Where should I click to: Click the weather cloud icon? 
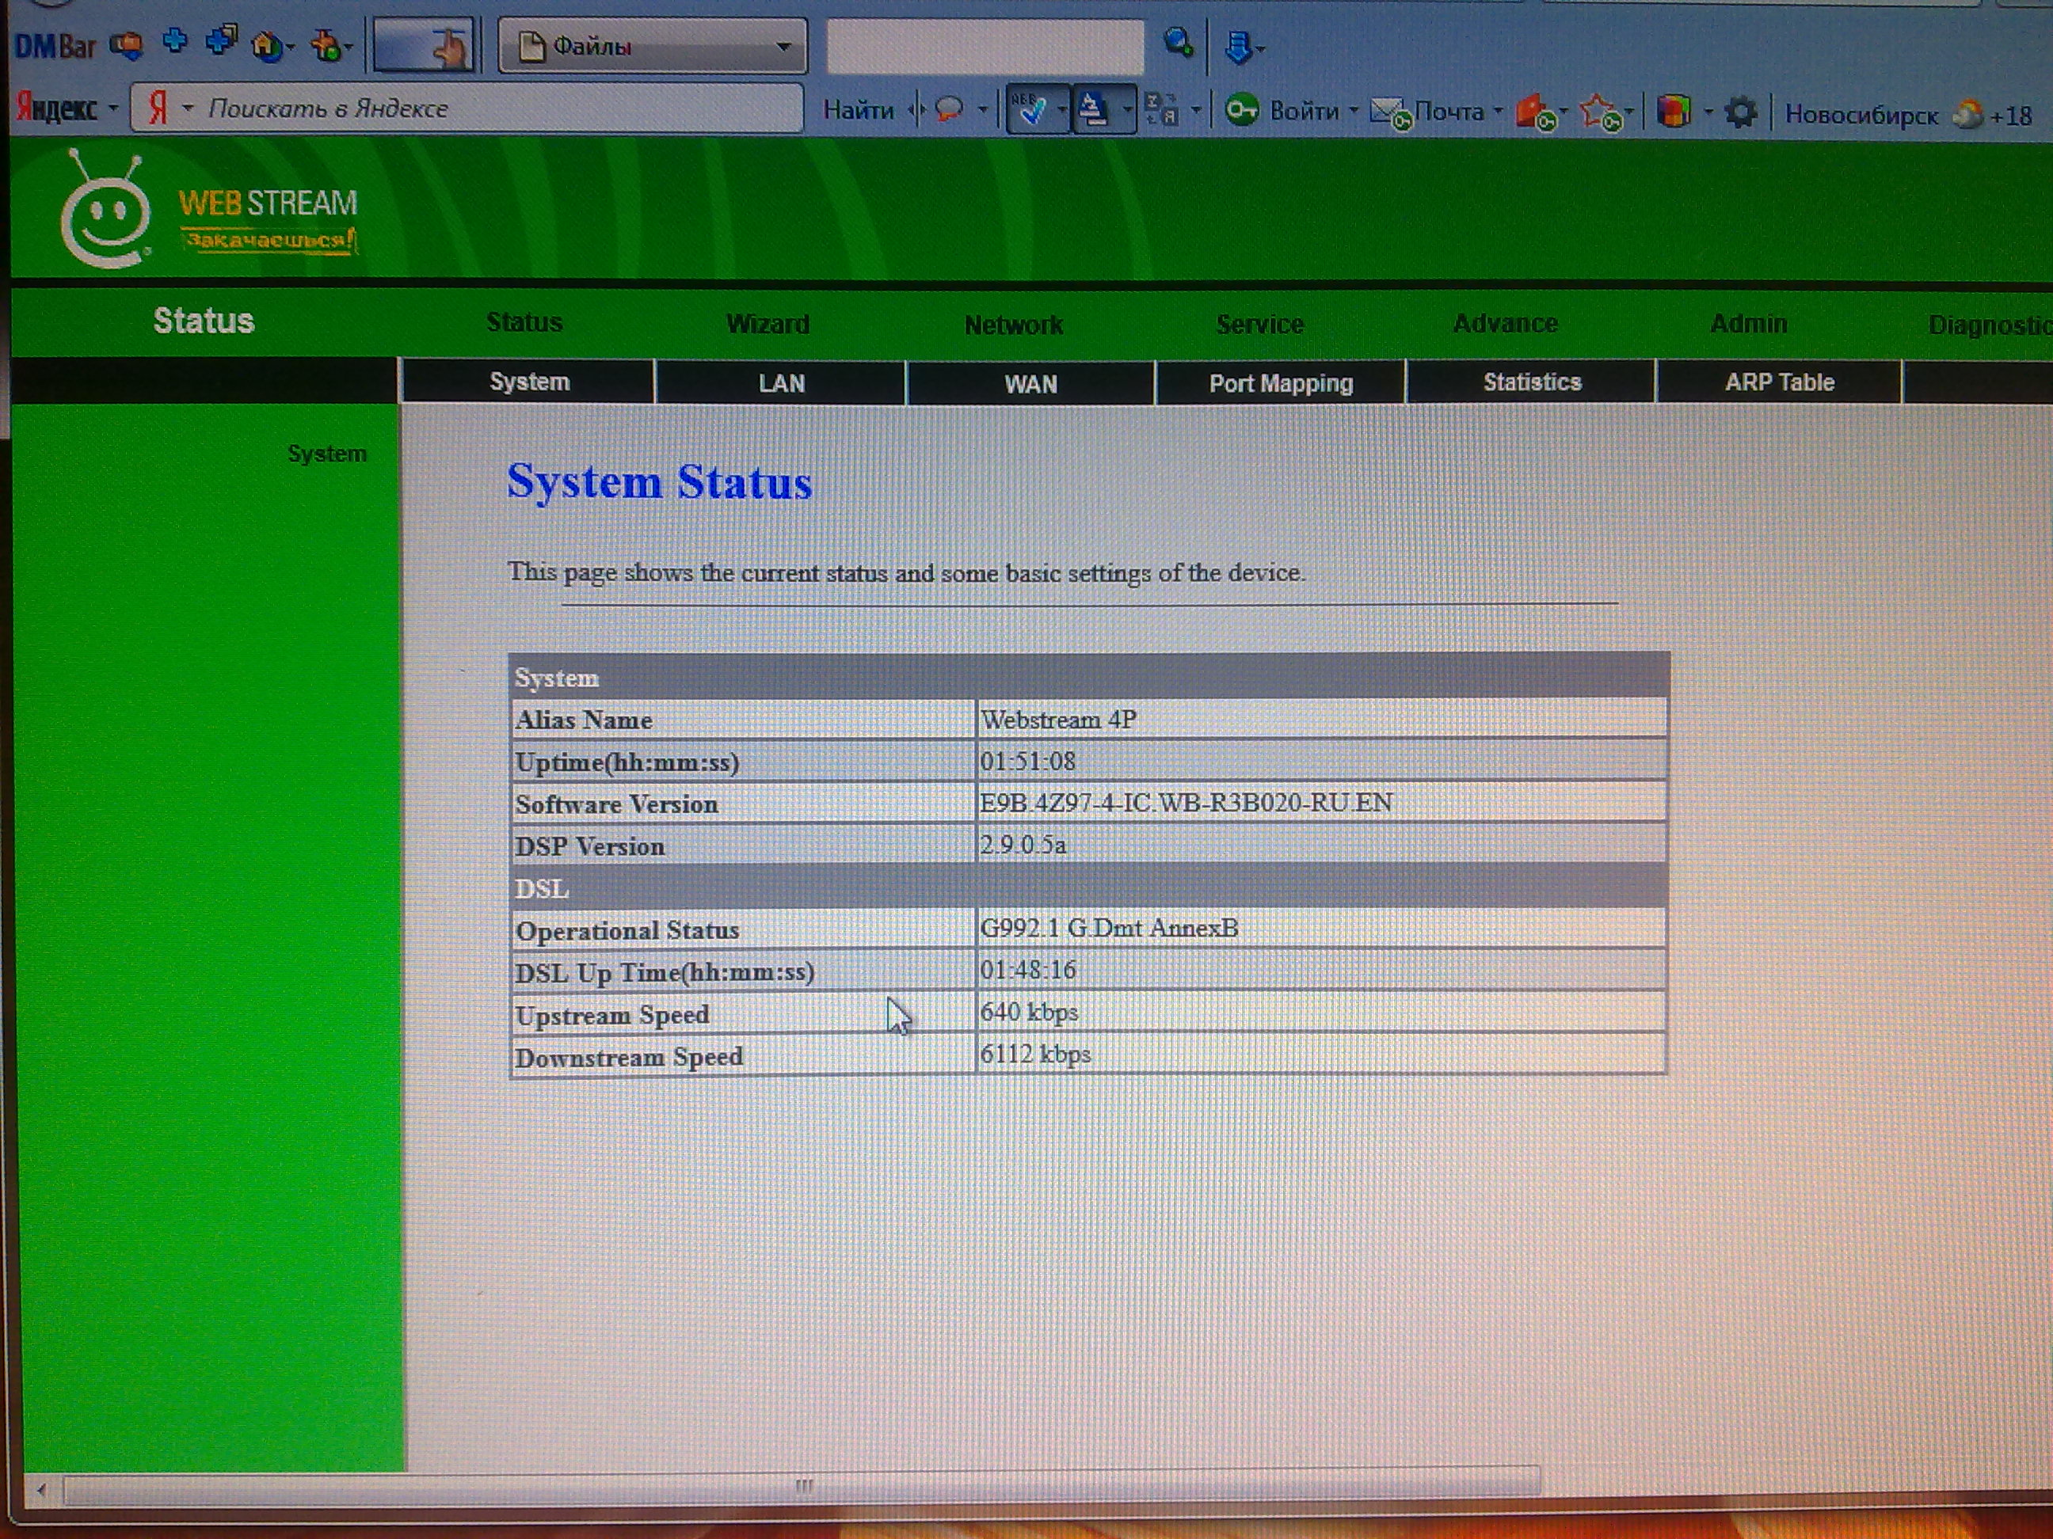pos(1967,115)
